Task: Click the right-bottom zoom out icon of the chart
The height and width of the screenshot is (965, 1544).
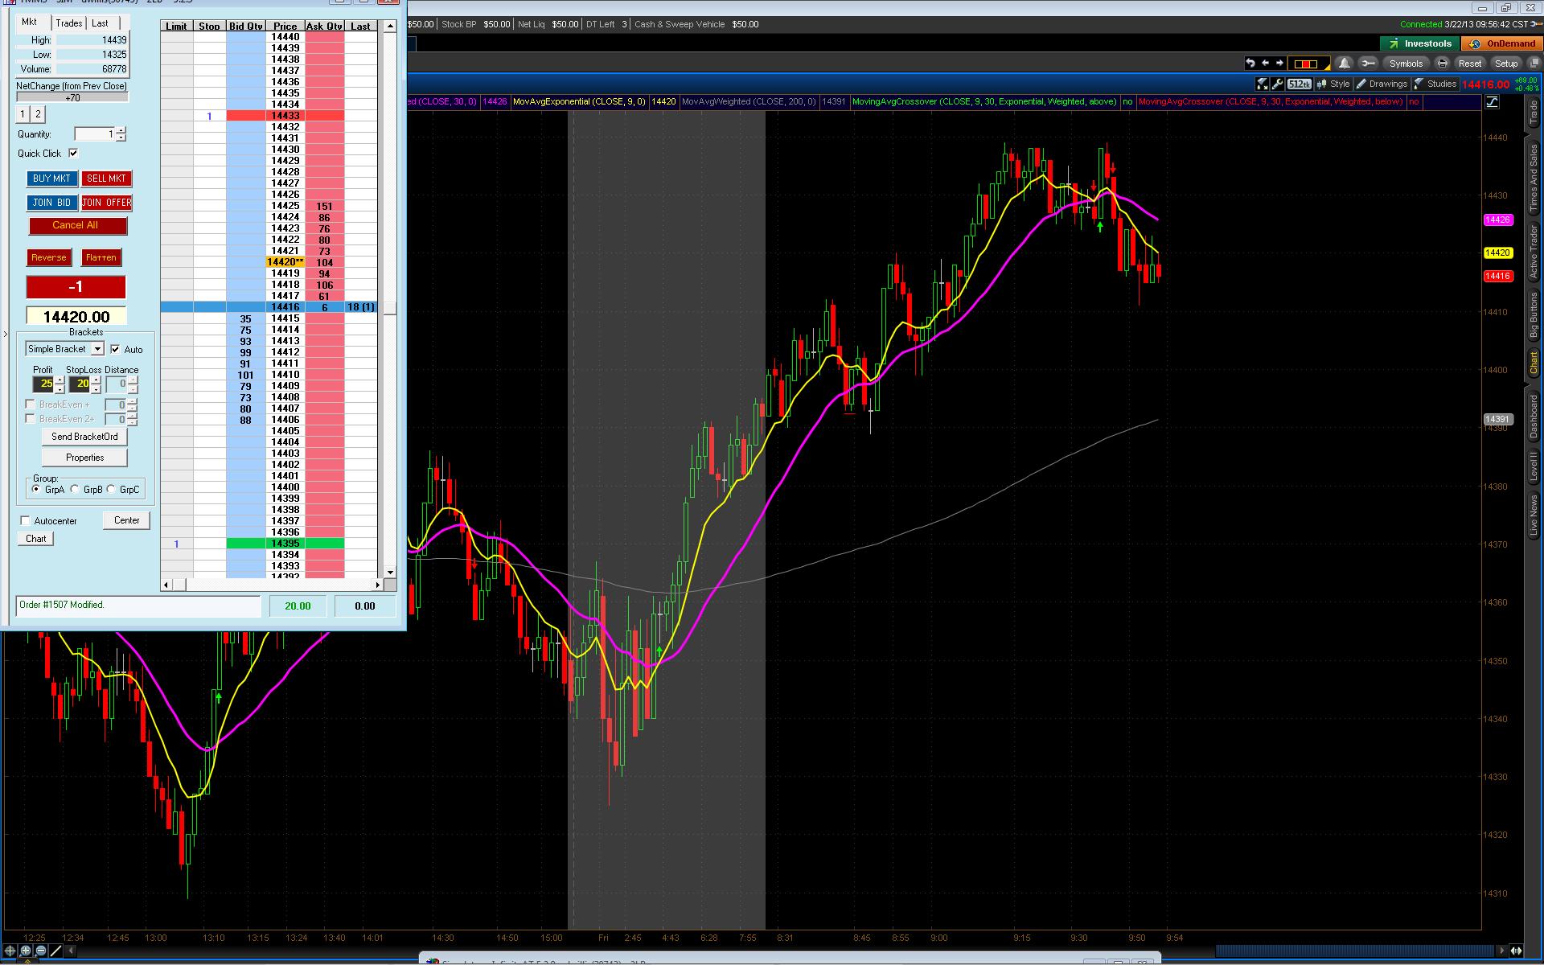Action: 1517,951
